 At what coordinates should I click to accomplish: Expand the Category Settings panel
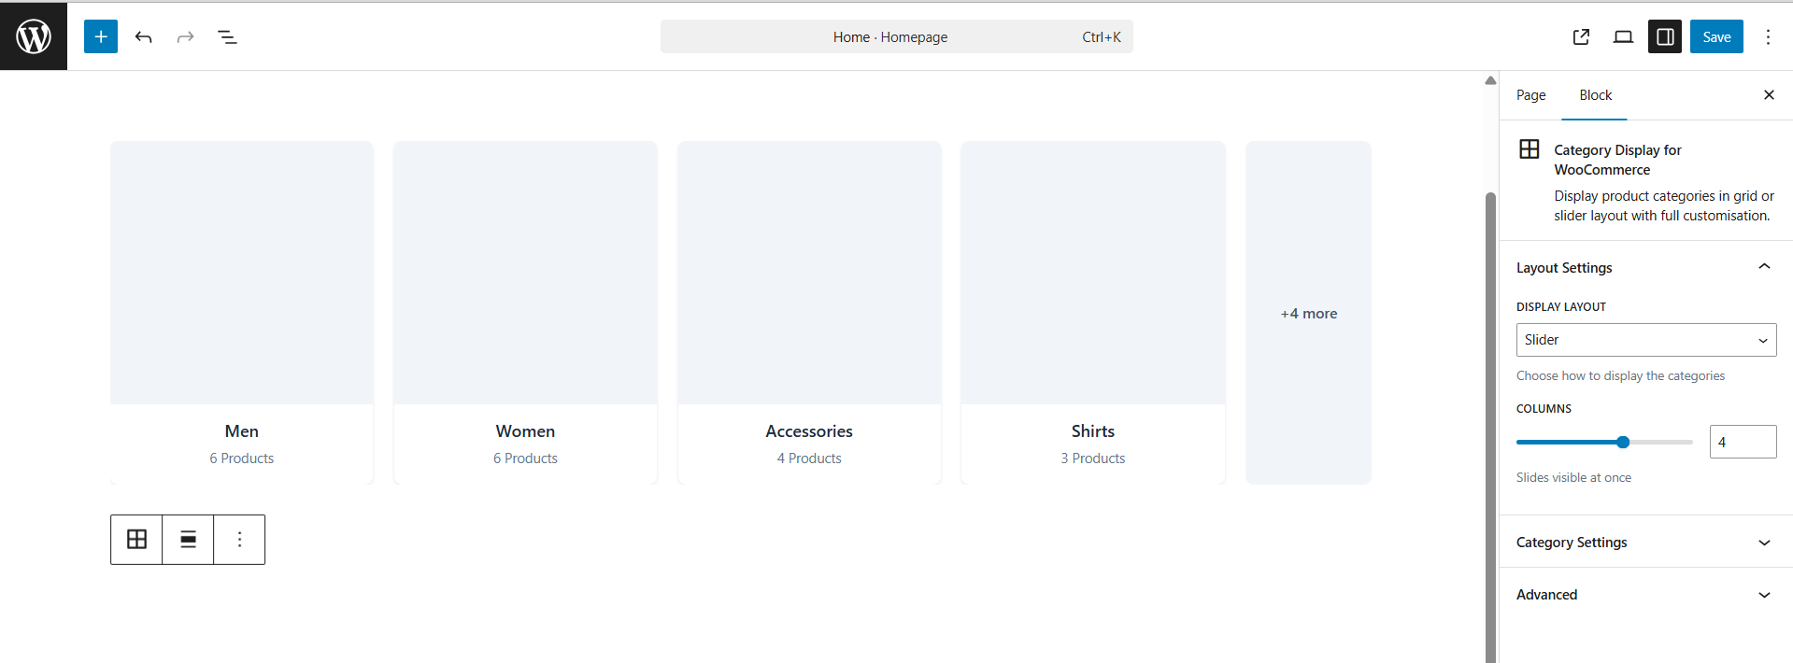[1645, 543]
